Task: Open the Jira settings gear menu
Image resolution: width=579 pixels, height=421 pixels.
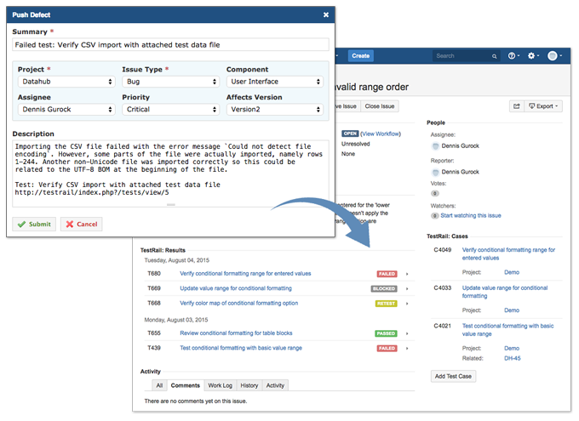Action: 533,56
